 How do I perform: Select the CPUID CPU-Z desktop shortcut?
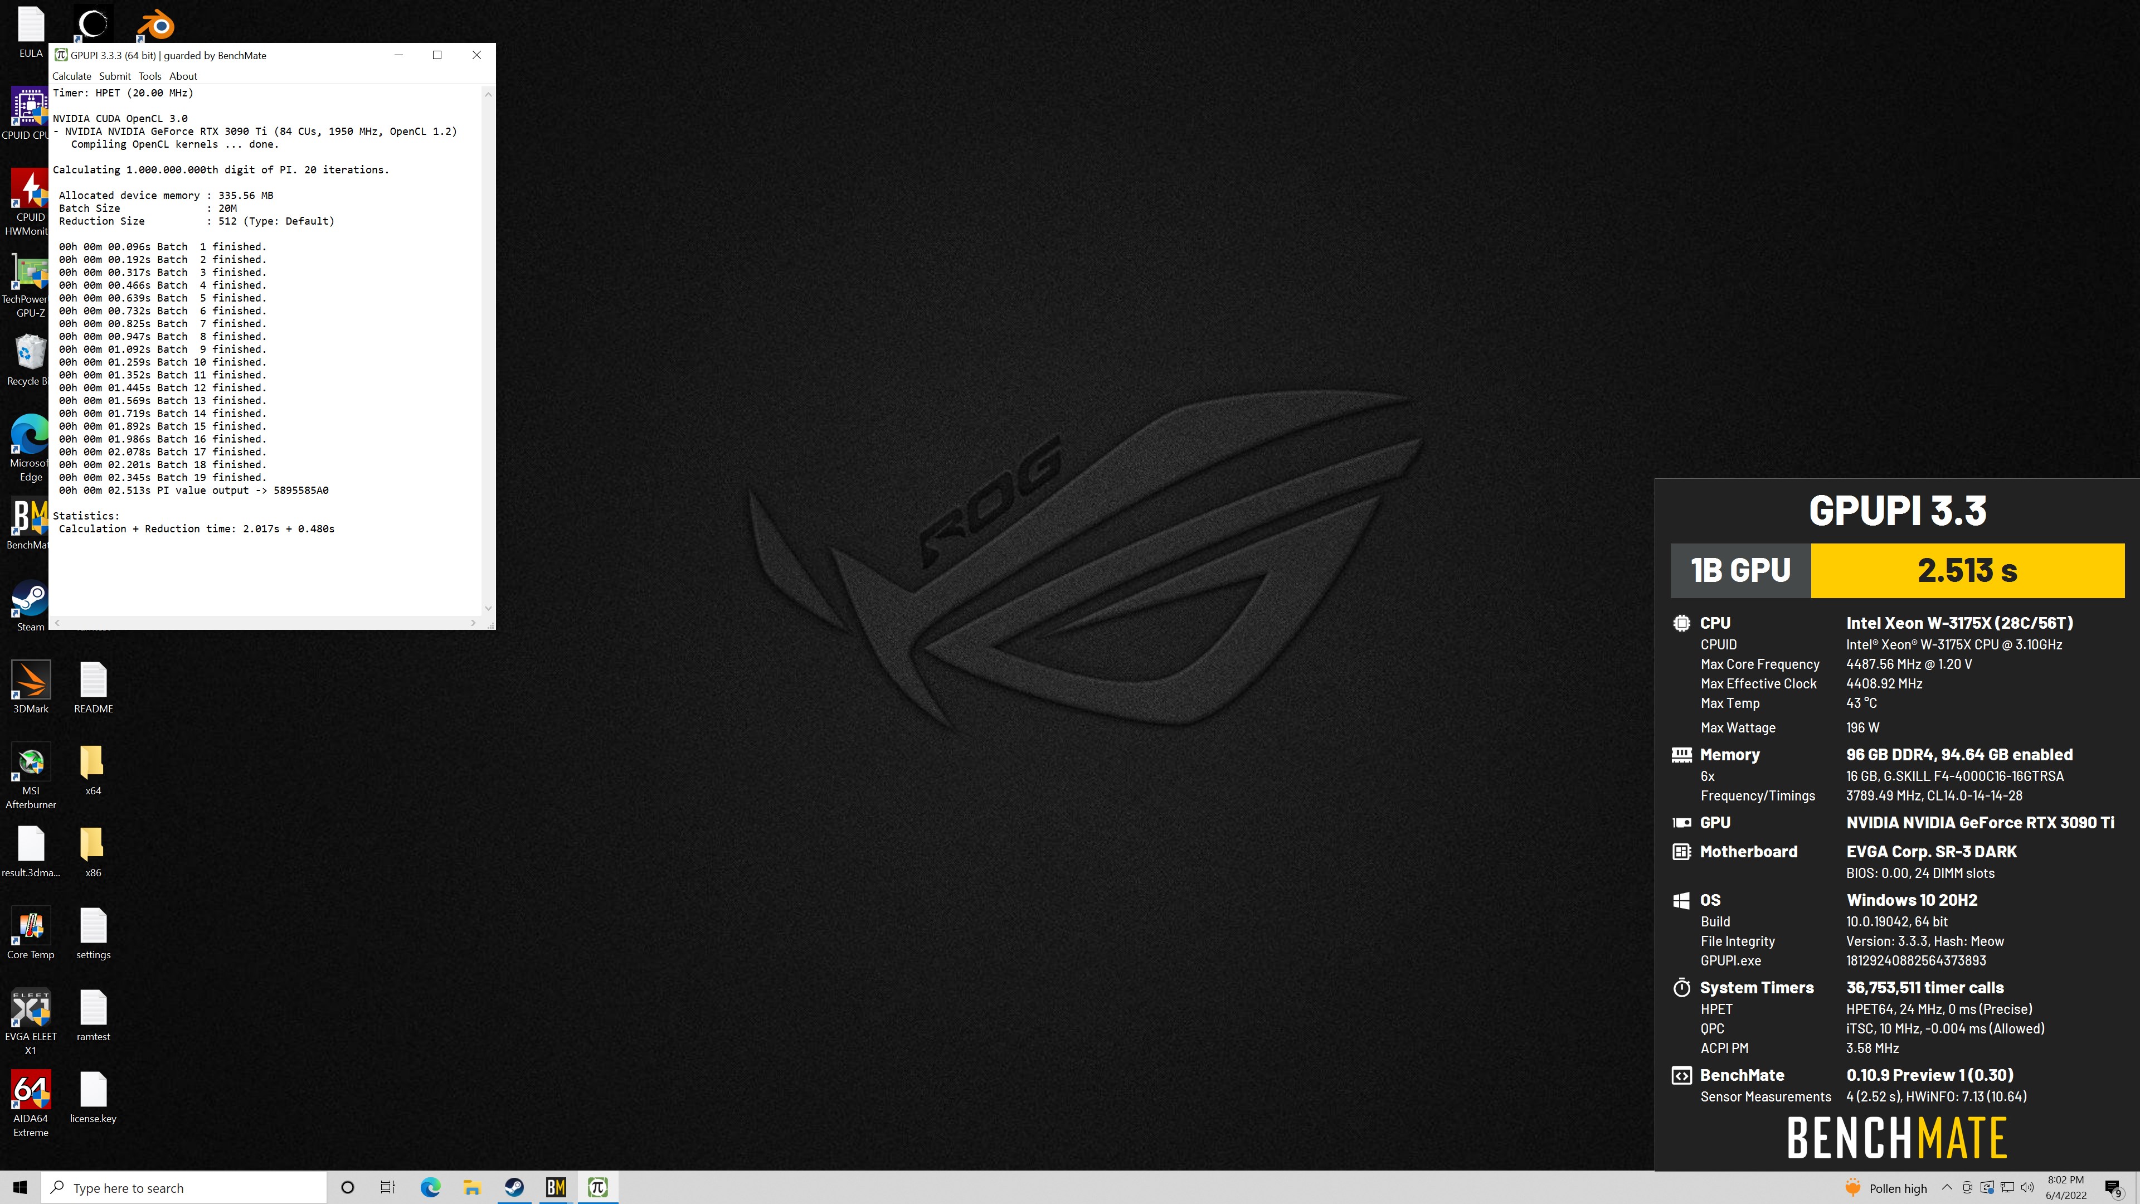(x=25, y=113)
